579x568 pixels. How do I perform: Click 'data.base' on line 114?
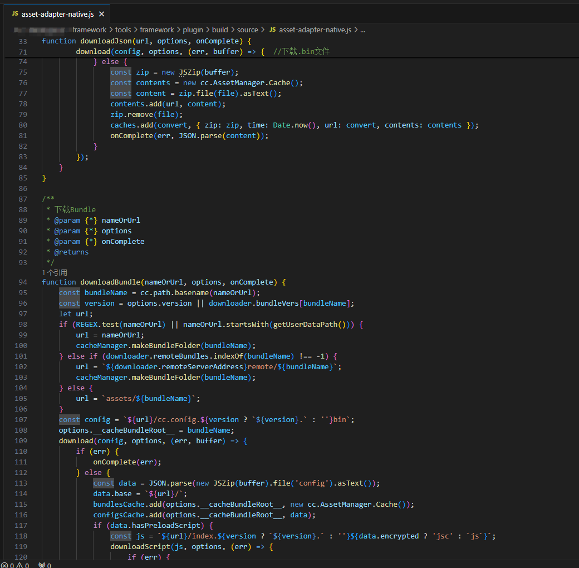112,494
